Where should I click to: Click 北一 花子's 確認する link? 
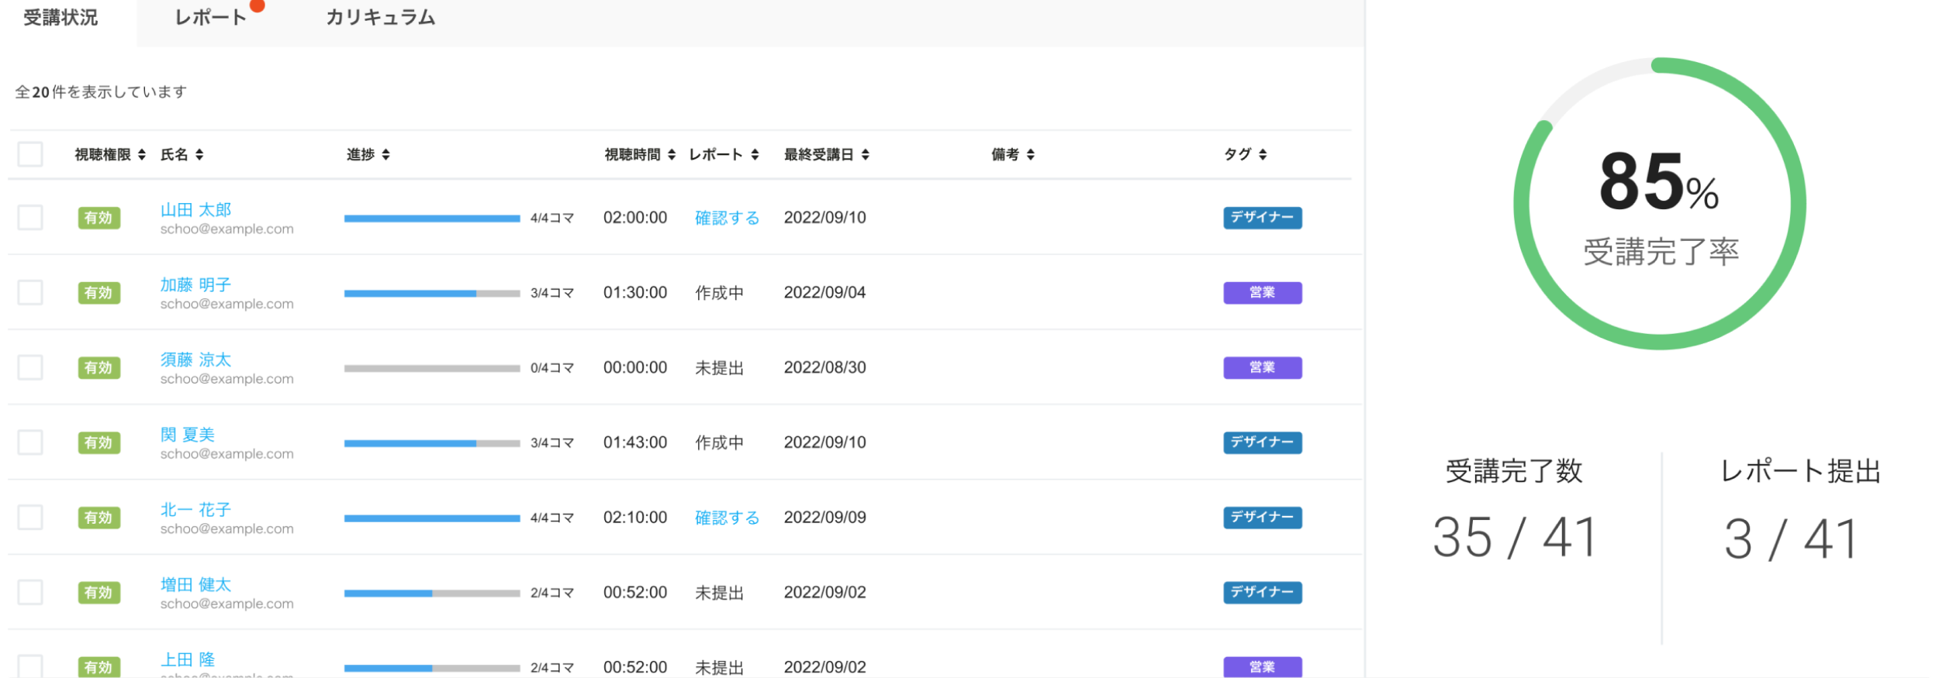point(727,518)
